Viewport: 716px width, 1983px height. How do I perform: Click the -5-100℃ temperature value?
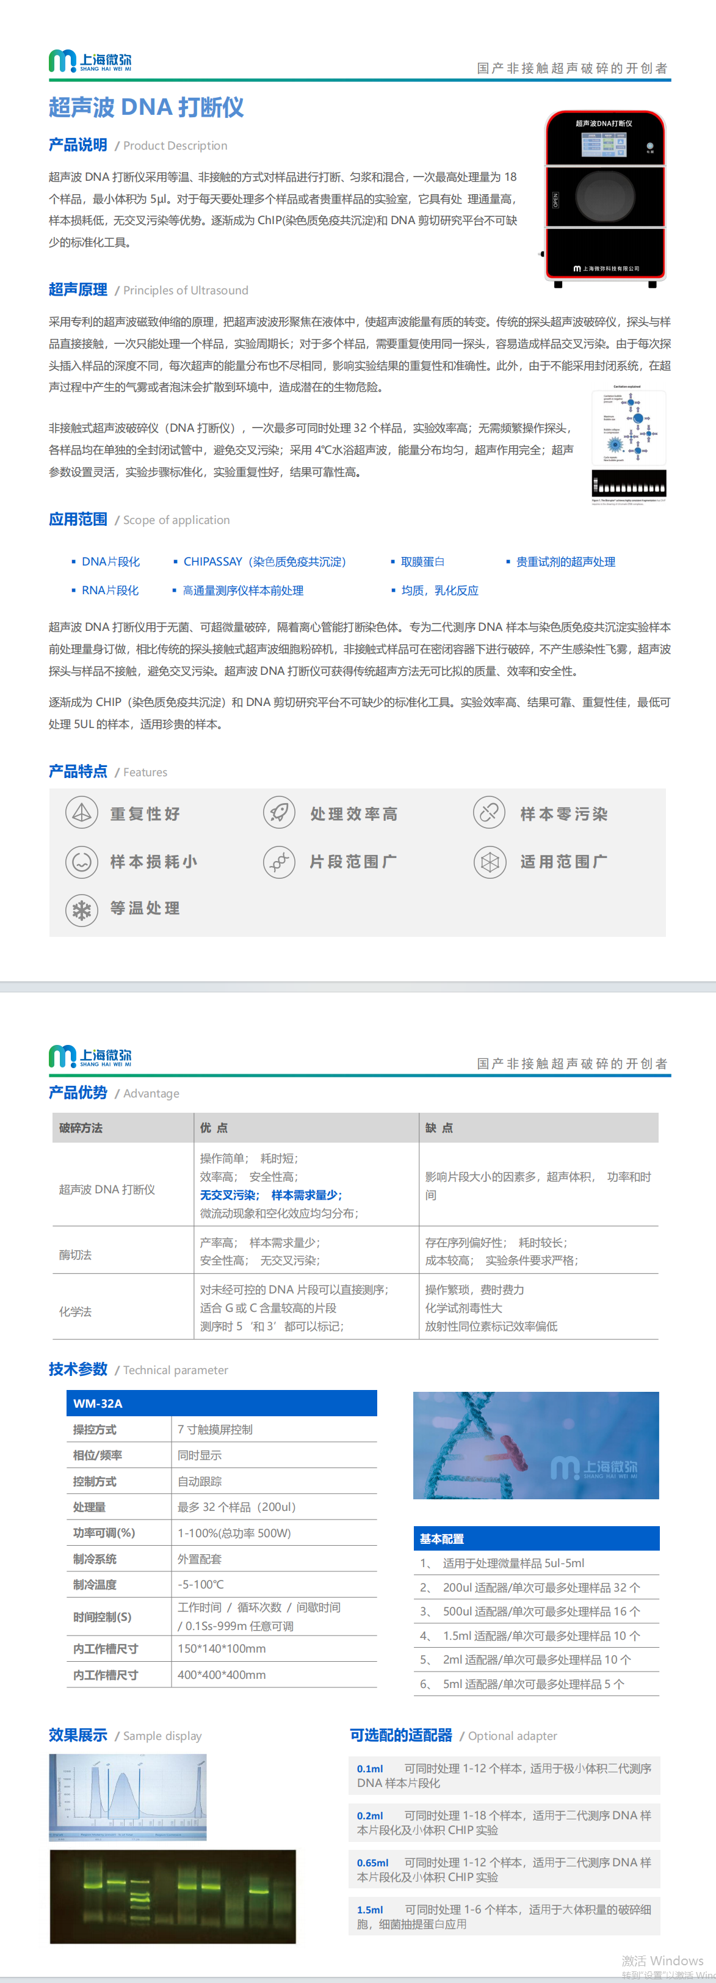200,1584
